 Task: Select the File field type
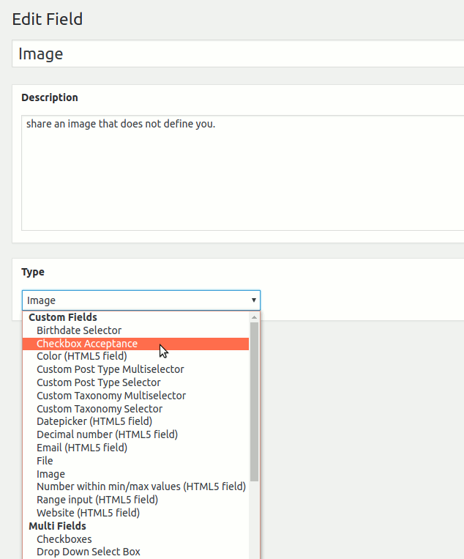[x=45, y=461]
